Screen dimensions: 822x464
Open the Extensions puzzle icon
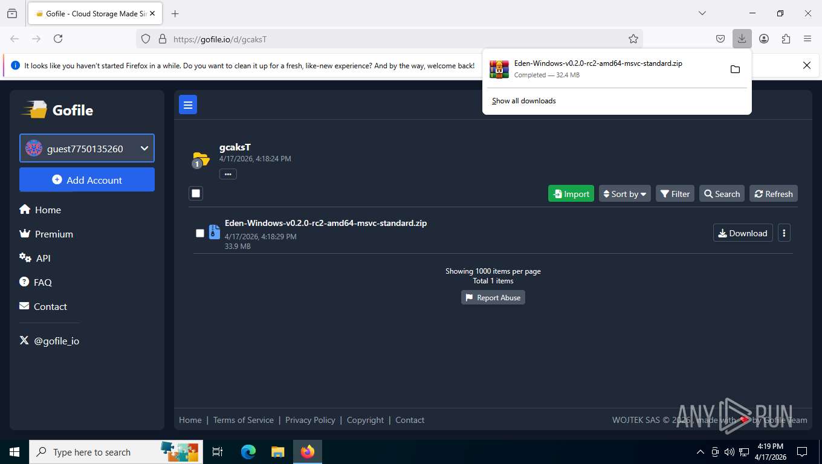786,39
